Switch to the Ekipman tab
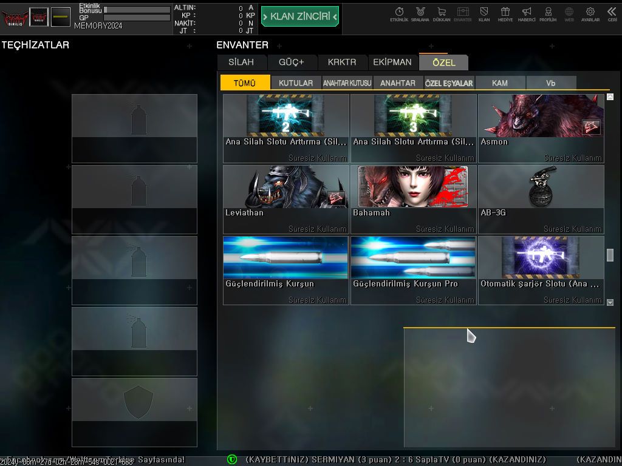 click(x=392, y=62)
